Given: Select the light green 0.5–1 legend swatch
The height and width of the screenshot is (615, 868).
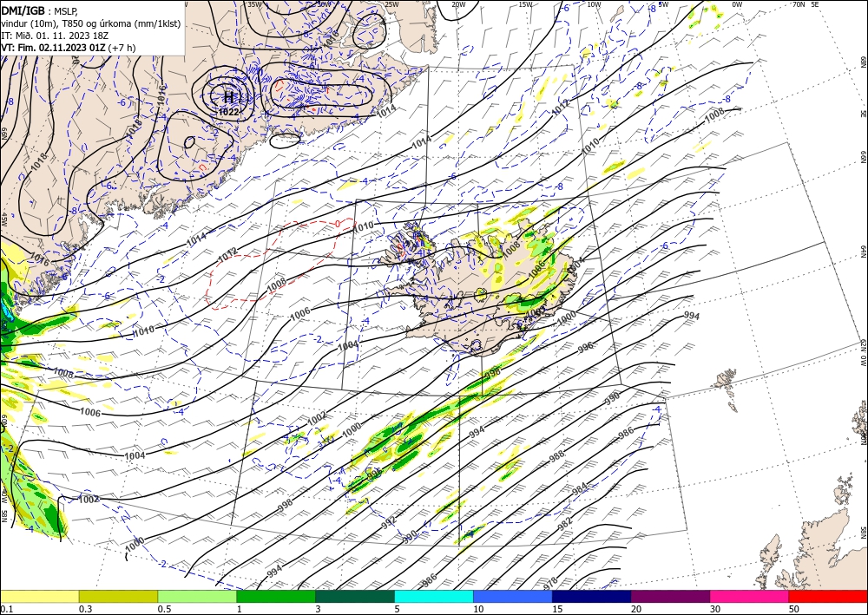Looking at the screenshot, I should coord(197,597).
